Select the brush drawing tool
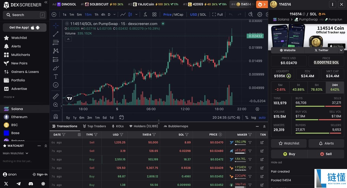 coord(56,68)
